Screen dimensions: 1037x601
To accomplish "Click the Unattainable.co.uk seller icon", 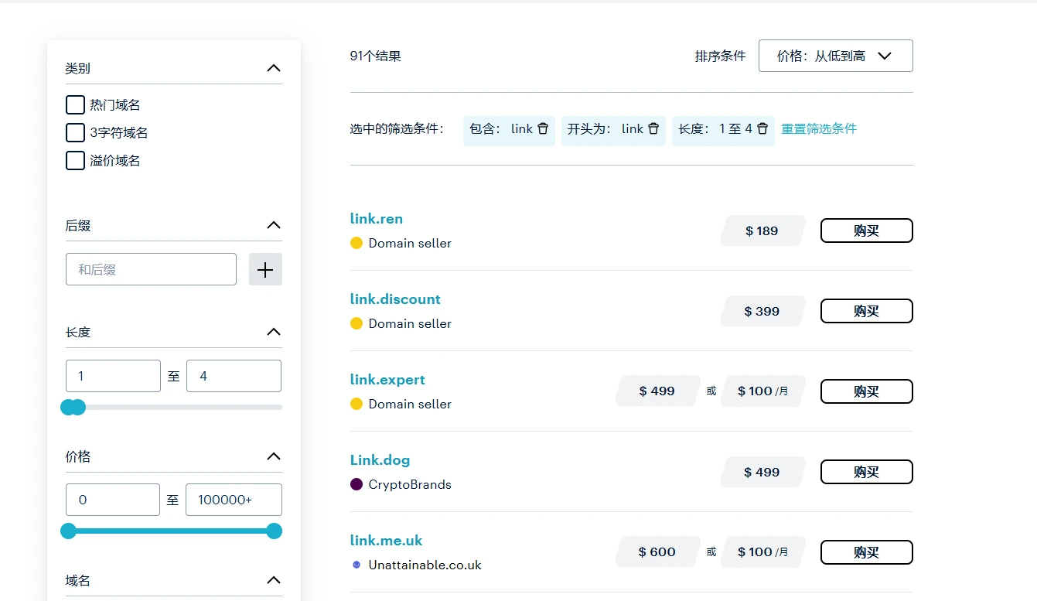I will (x=356, y=565).
